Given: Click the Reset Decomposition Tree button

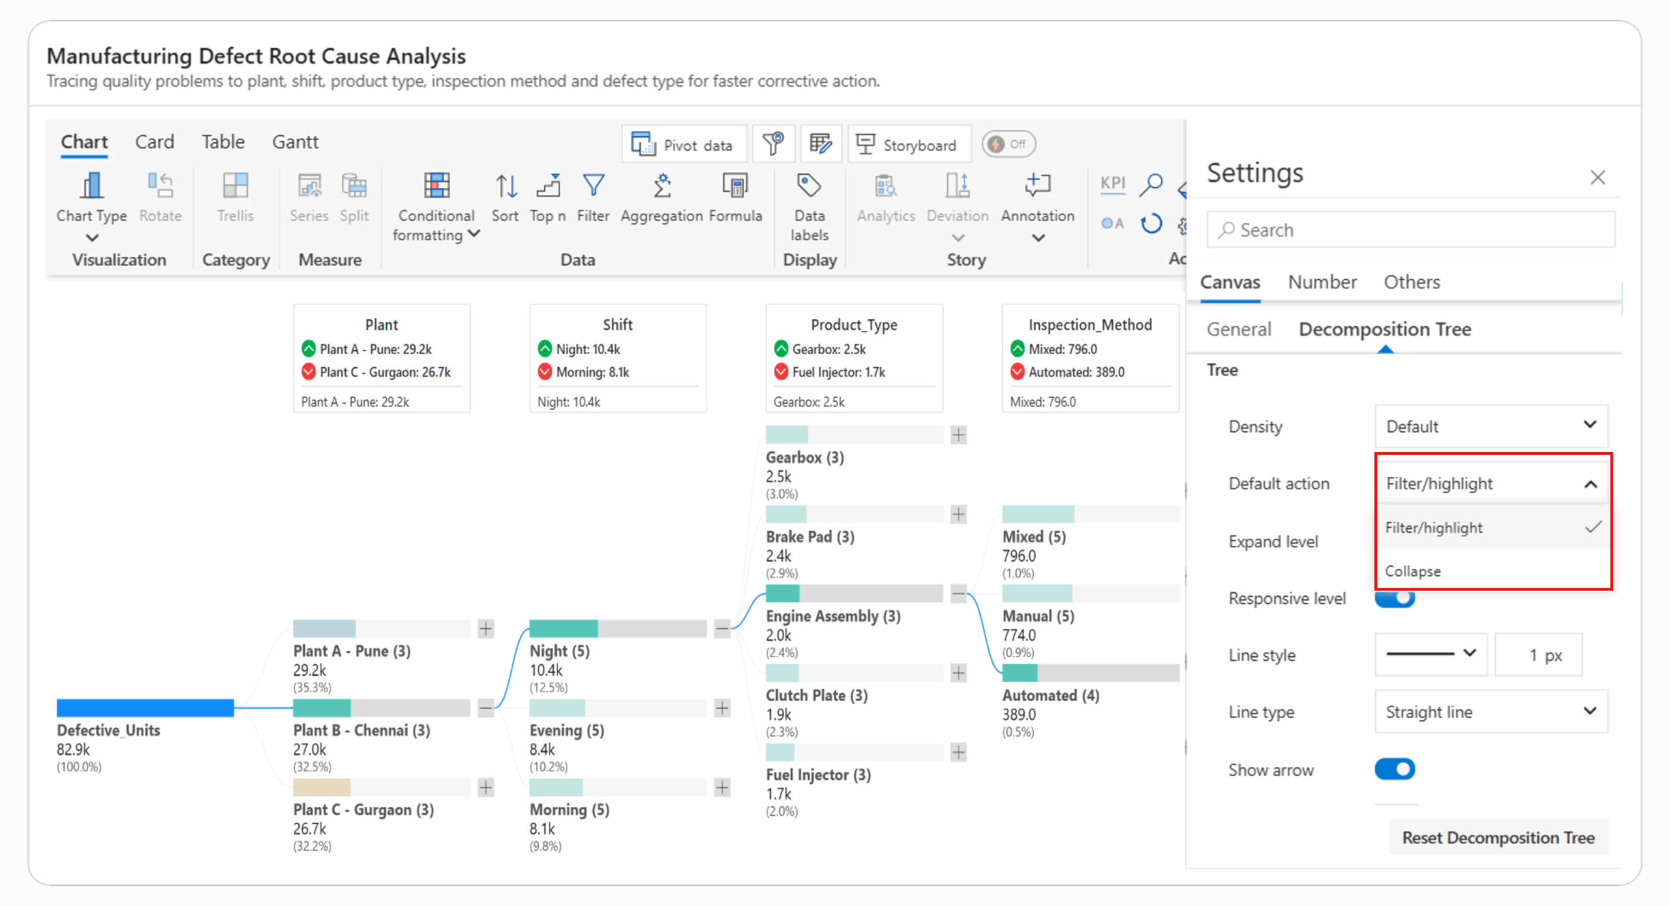Looking at the screenshot, I should click(x=1498, y=838).
